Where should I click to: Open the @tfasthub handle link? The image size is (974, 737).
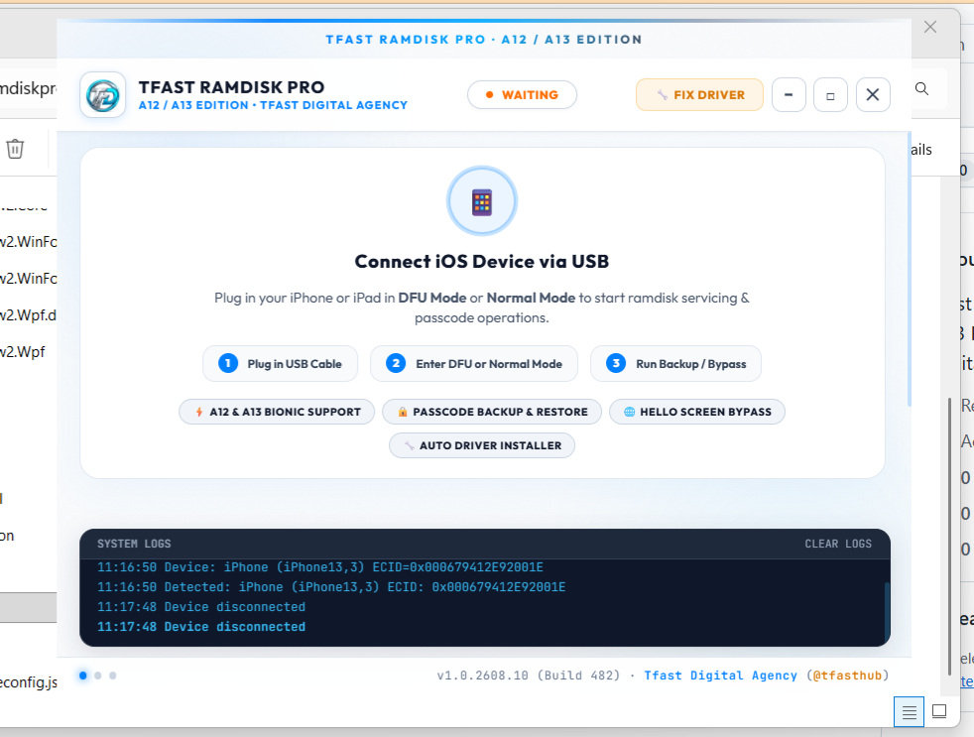[847, 676]
